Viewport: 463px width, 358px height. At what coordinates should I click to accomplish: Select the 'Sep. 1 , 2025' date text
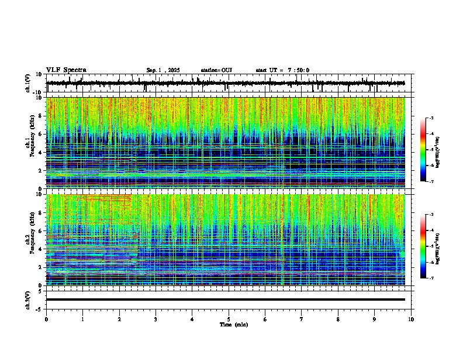163,70
